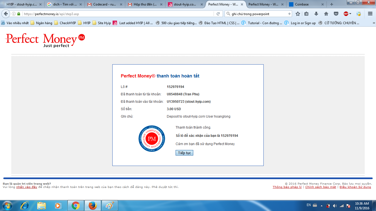Save the page to Pocket

point(336,14)
